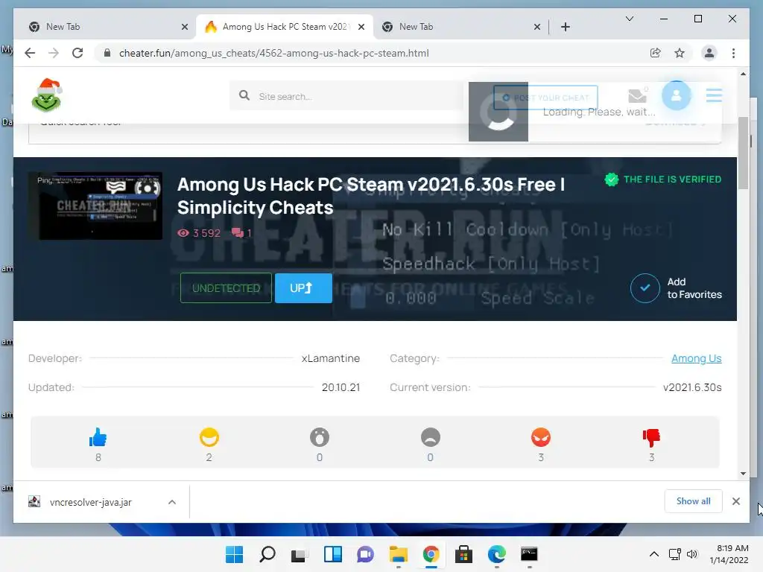763x572 pixels.
Task: Open downloaded vncresolver-java.jar file
Action: pyautogui.click(x=90, y=502)
